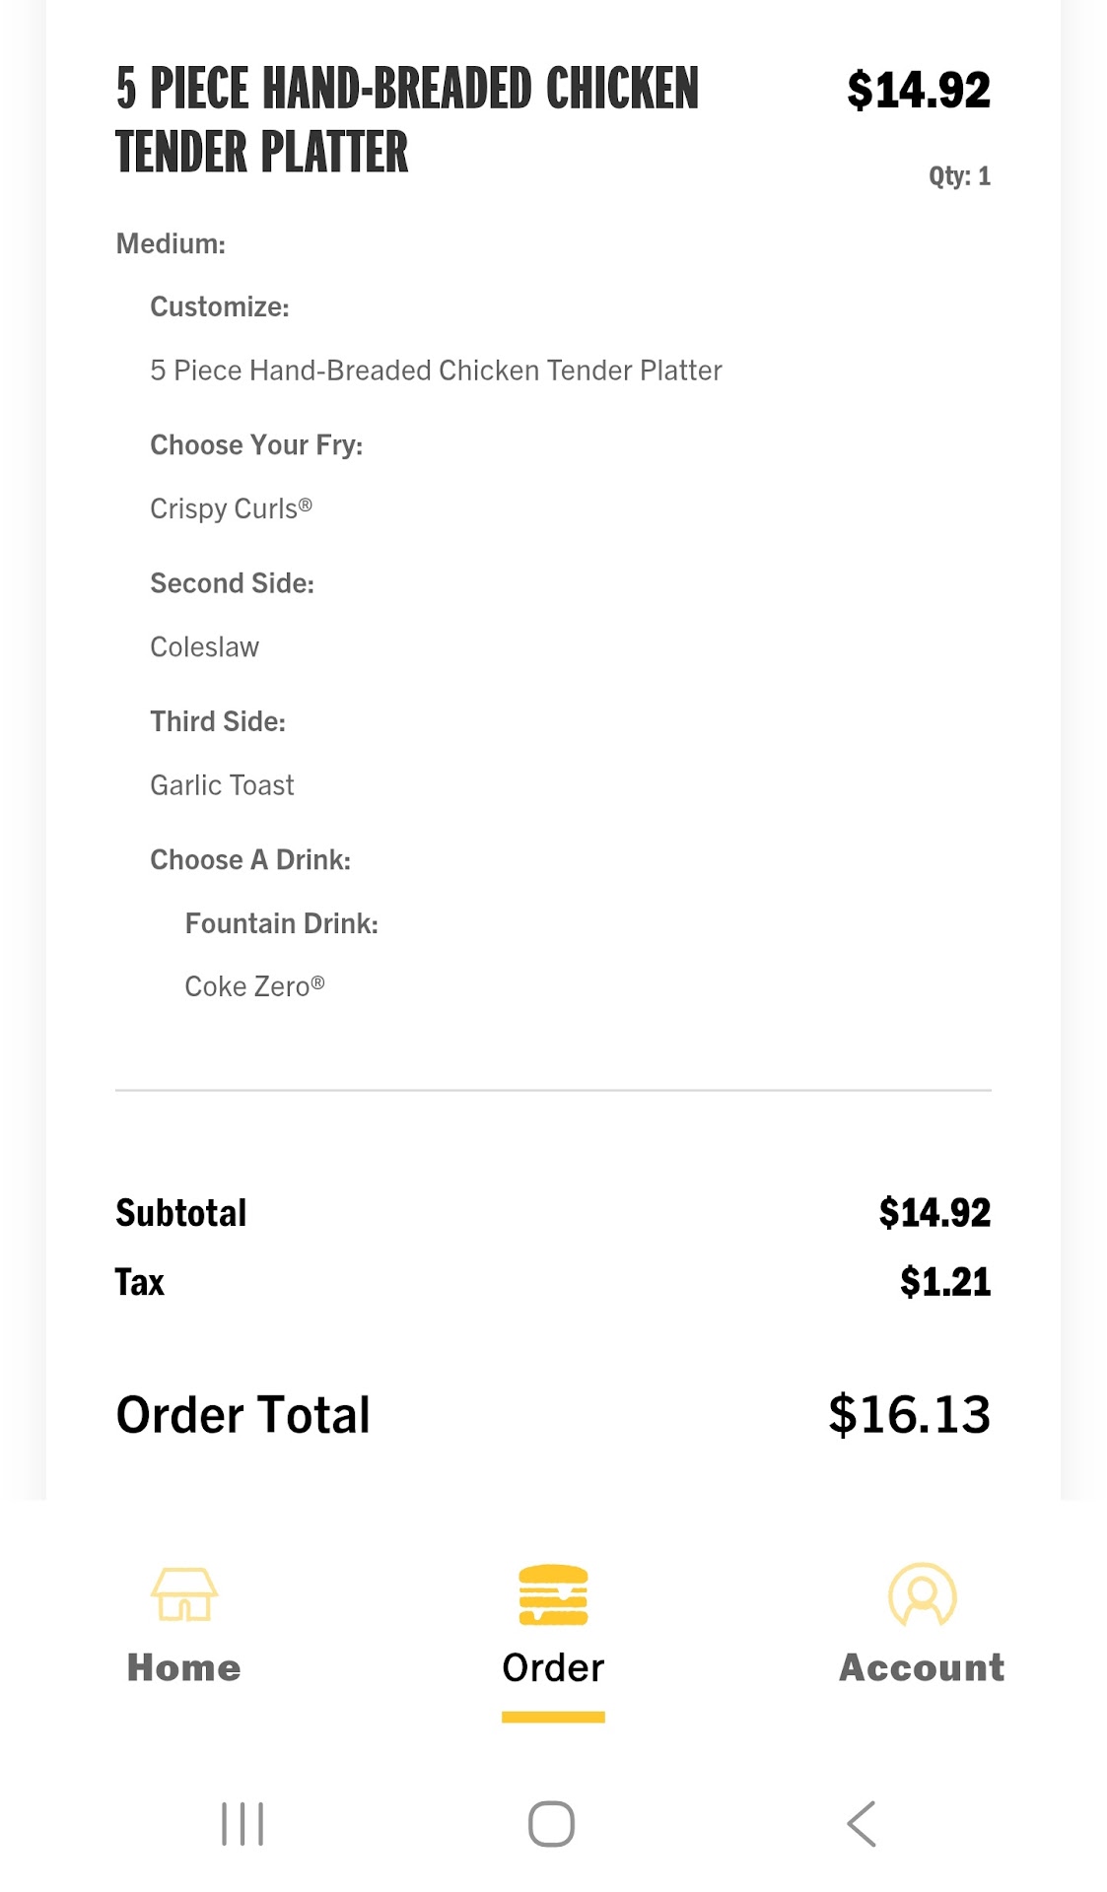Viewport: 1107px width, 1892px height.
Task: Tap the Tax amount $1.21
Action: [x=944, y=1282]
